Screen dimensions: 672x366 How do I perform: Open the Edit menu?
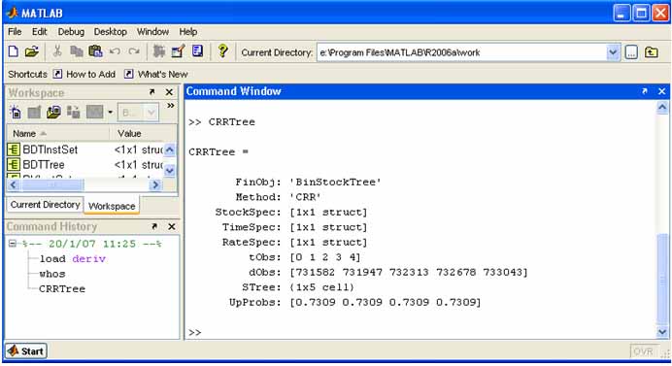tap(40, 32)
